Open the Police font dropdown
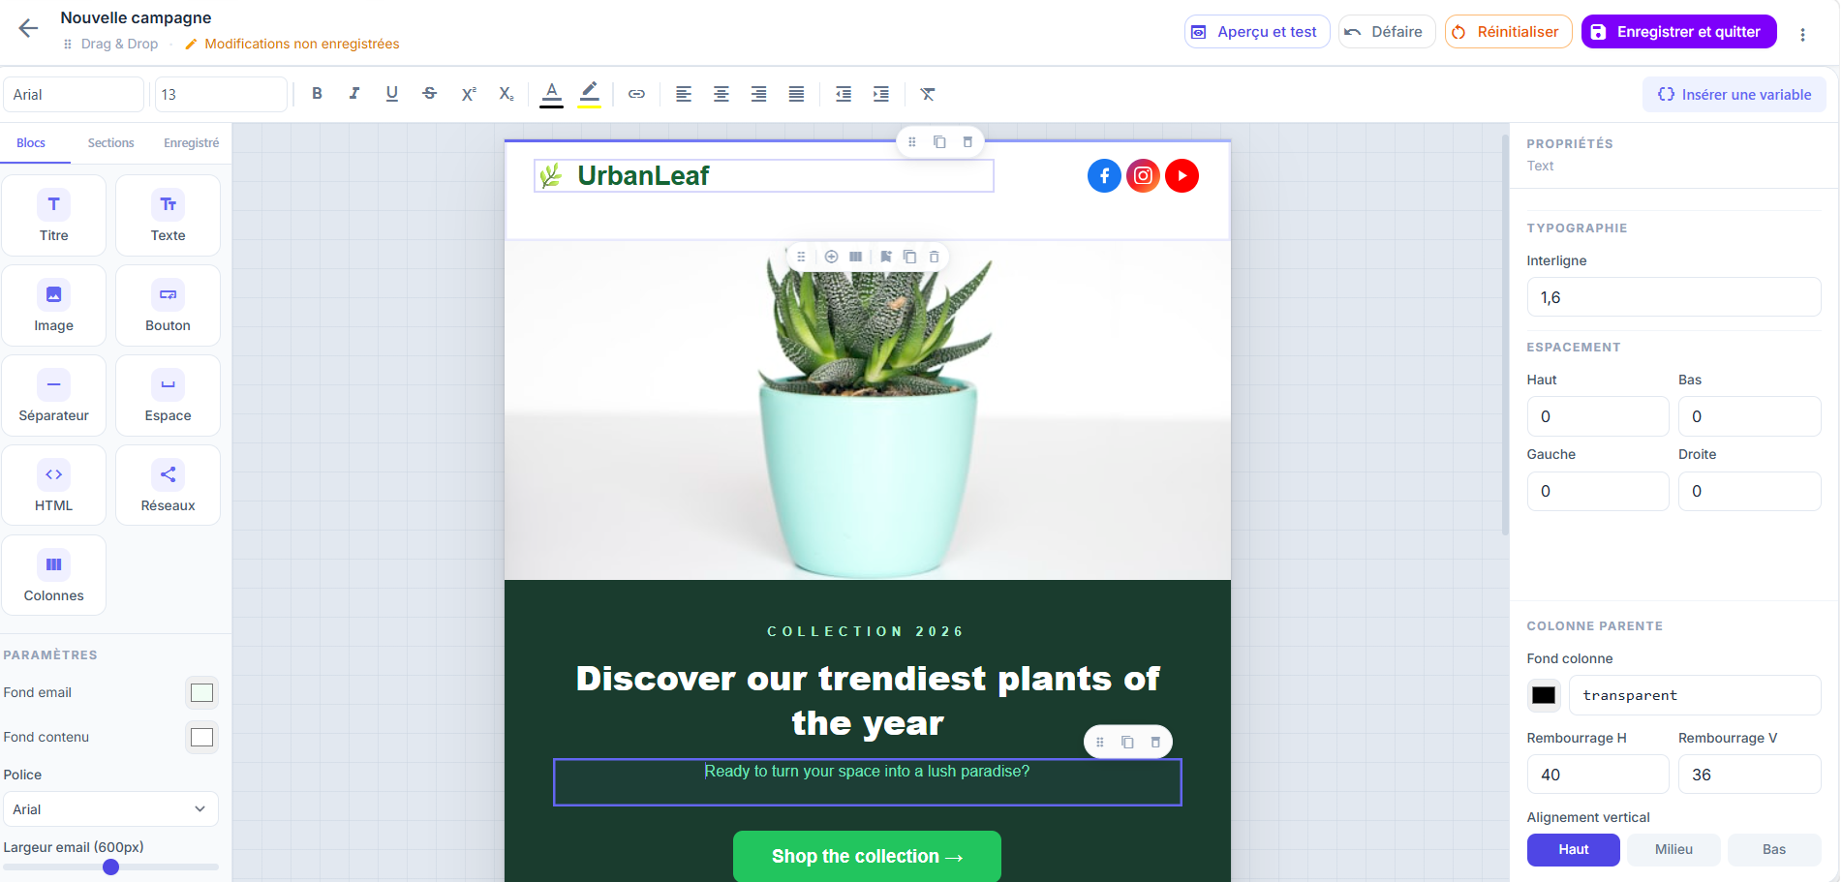Viewport: 1842px width, 882px height. [110, 809]
